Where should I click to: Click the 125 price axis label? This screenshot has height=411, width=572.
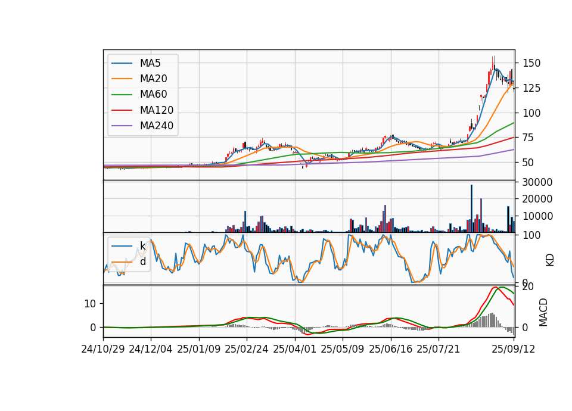point(531,88)
